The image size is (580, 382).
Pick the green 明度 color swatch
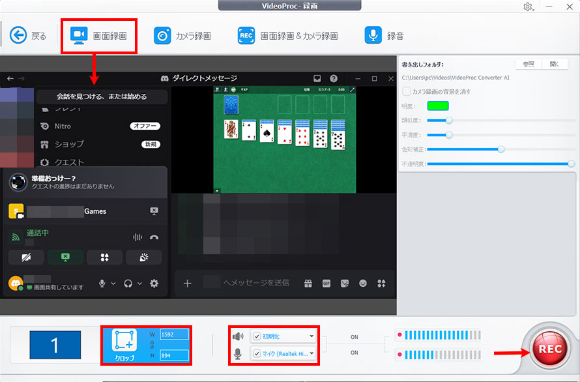(438, 106)
